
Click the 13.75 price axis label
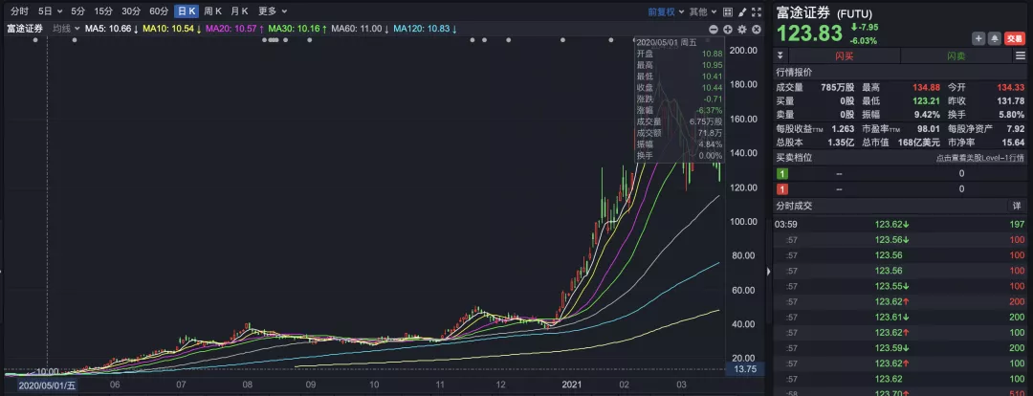[745, 369]
